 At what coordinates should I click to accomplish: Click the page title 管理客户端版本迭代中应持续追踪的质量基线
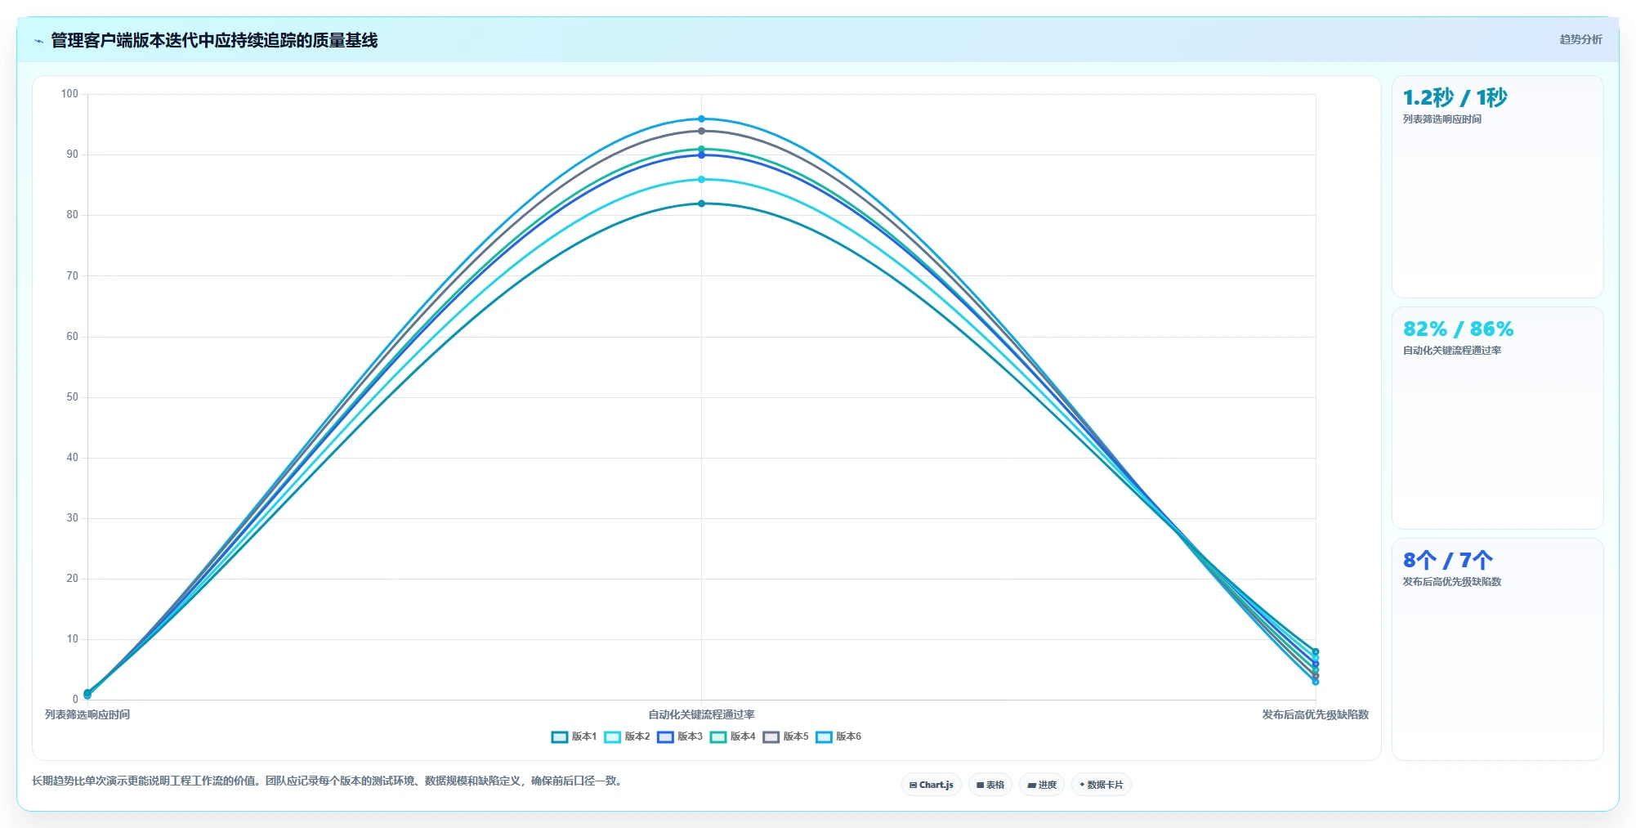tap(214, 41)
